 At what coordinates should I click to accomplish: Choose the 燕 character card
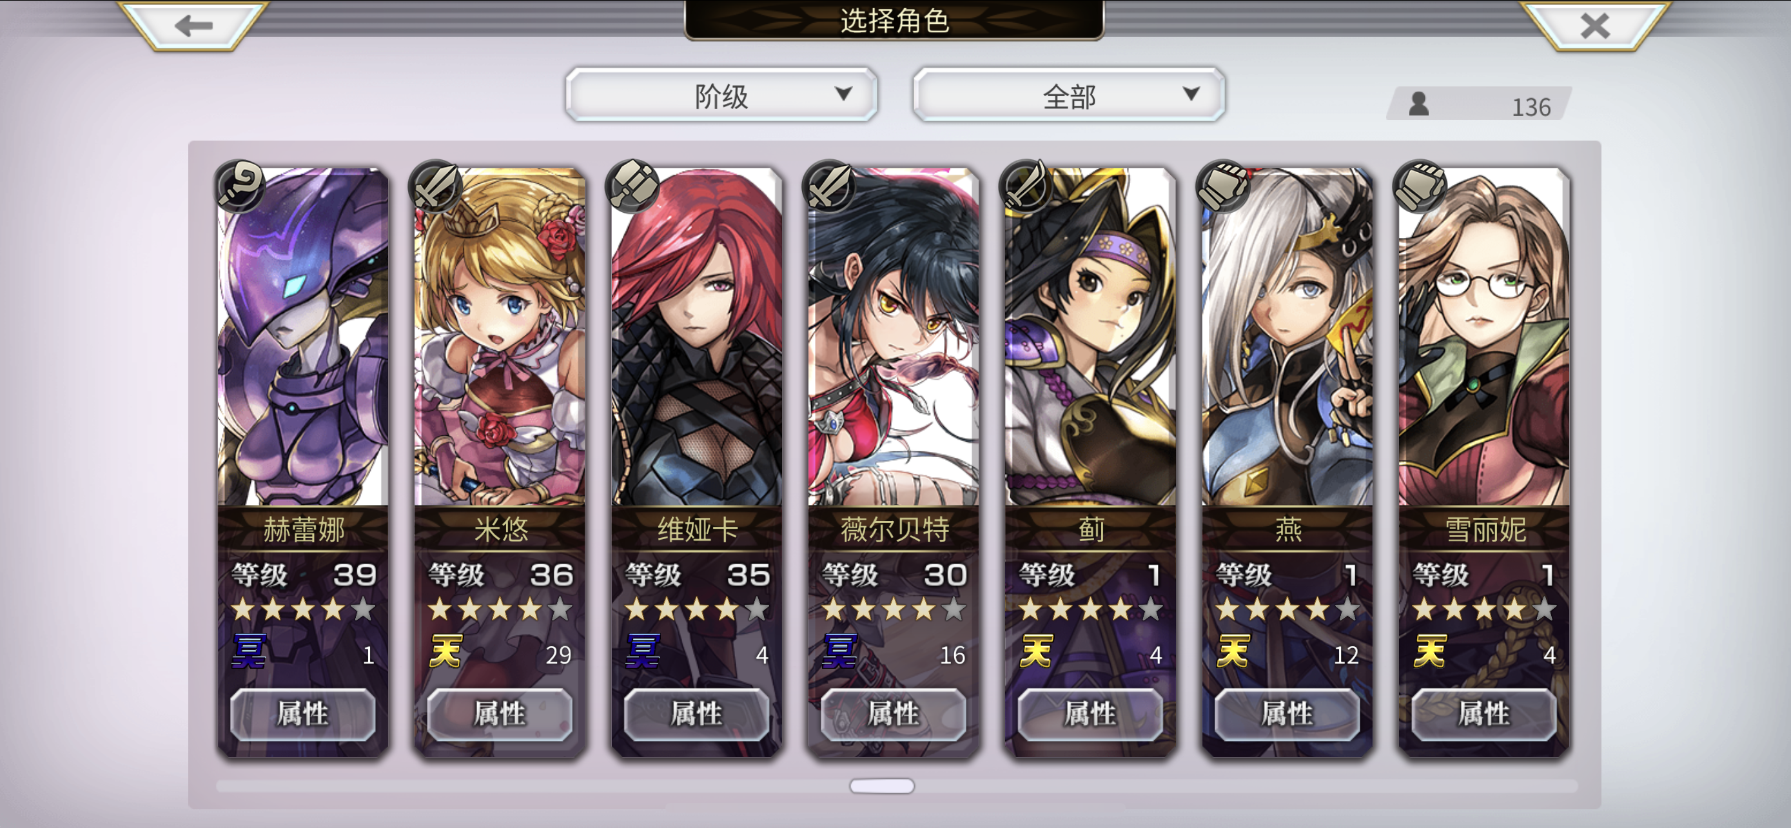tap(1287, 462)
